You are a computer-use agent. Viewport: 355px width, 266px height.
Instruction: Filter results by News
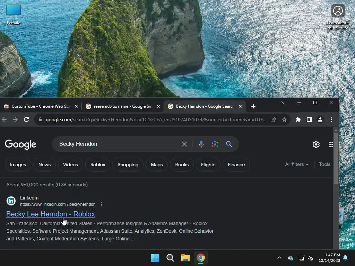[x=44, y=165]
